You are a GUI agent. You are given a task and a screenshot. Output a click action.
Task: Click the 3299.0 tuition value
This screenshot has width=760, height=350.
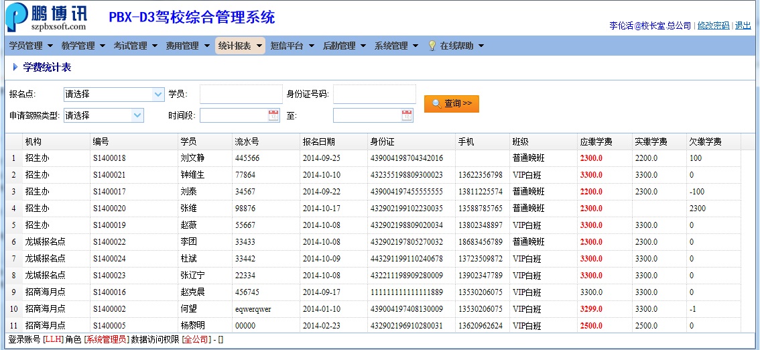[x=591, y=309]
